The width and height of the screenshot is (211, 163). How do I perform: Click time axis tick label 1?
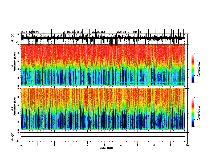38,145
